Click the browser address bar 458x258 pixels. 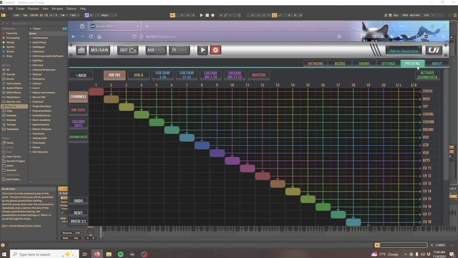tap(236, 37)
